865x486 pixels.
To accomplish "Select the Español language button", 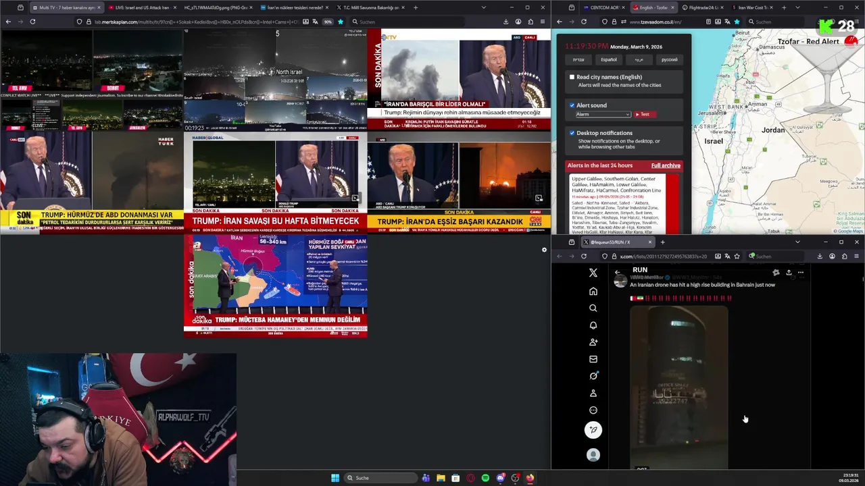I will click(609, 59).
